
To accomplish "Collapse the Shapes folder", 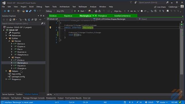I will (x=9, y=57).
